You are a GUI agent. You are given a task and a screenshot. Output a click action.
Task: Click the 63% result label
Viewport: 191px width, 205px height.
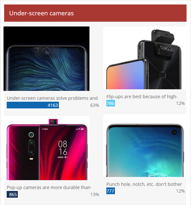pos(95,105)
